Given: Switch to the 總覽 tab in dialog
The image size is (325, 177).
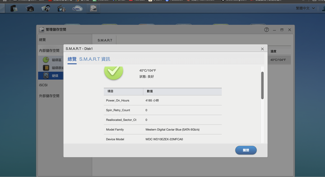Looking at the screenshot, I should [x=72, y=59].
